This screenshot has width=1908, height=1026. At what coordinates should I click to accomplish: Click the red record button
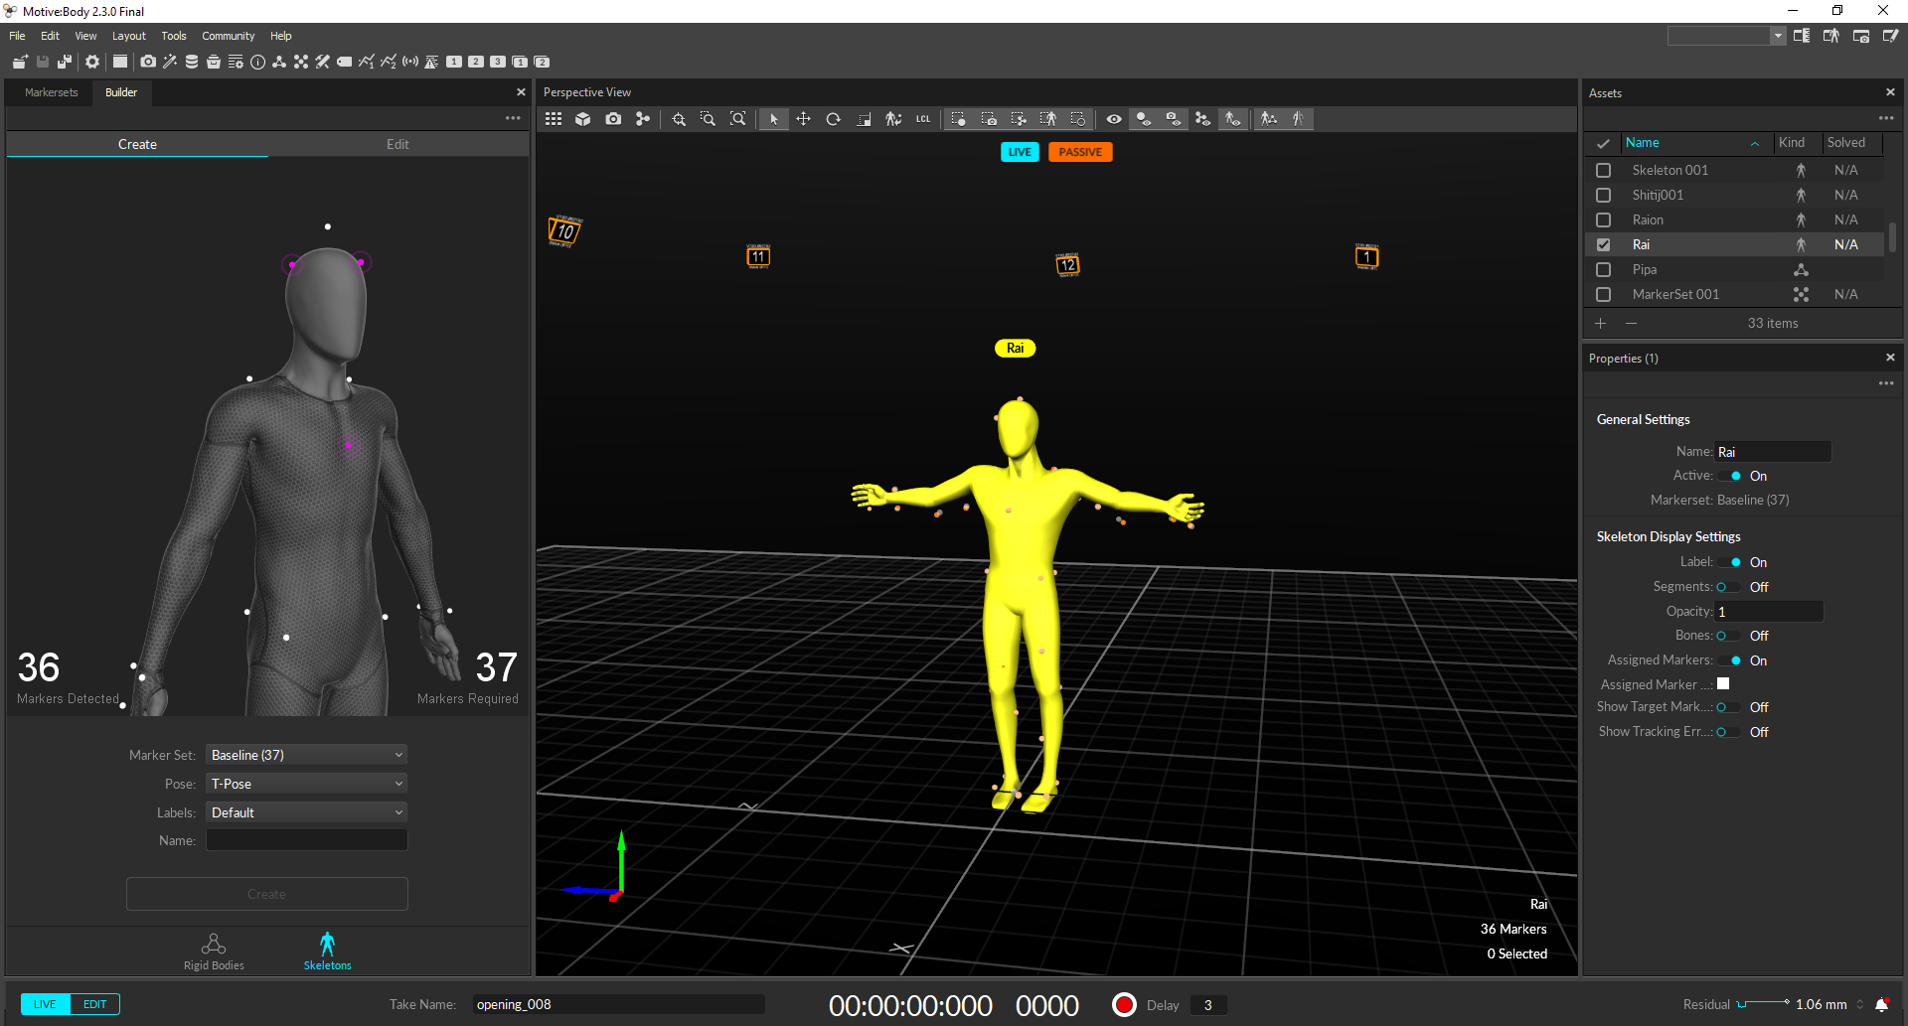click(1124, 1005)
